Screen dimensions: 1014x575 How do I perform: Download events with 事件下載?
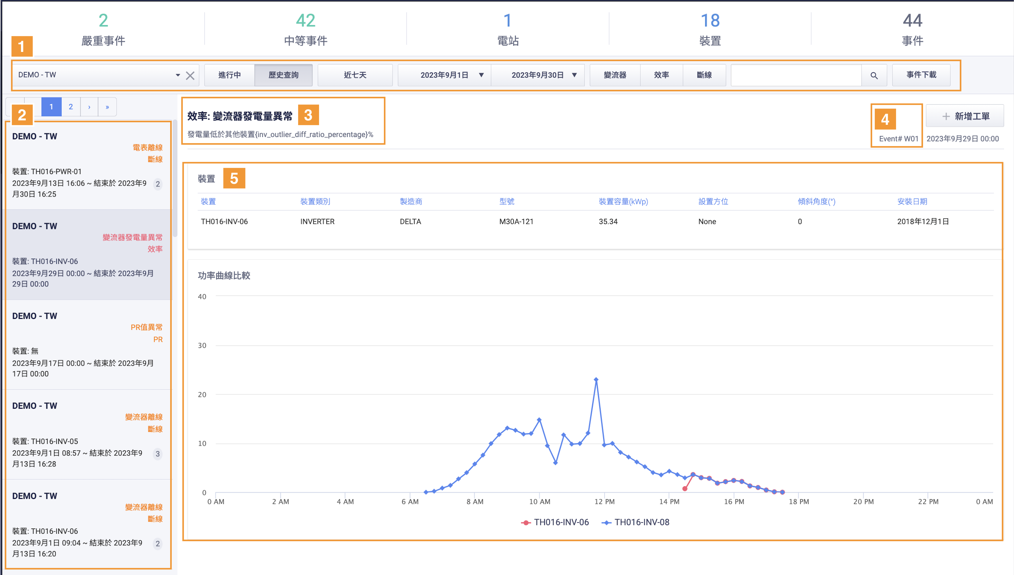(921, 75)
